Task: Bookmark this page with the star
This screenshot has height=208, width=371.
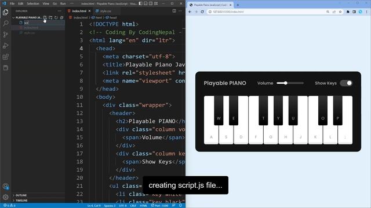Action: (x=340, y=12)
